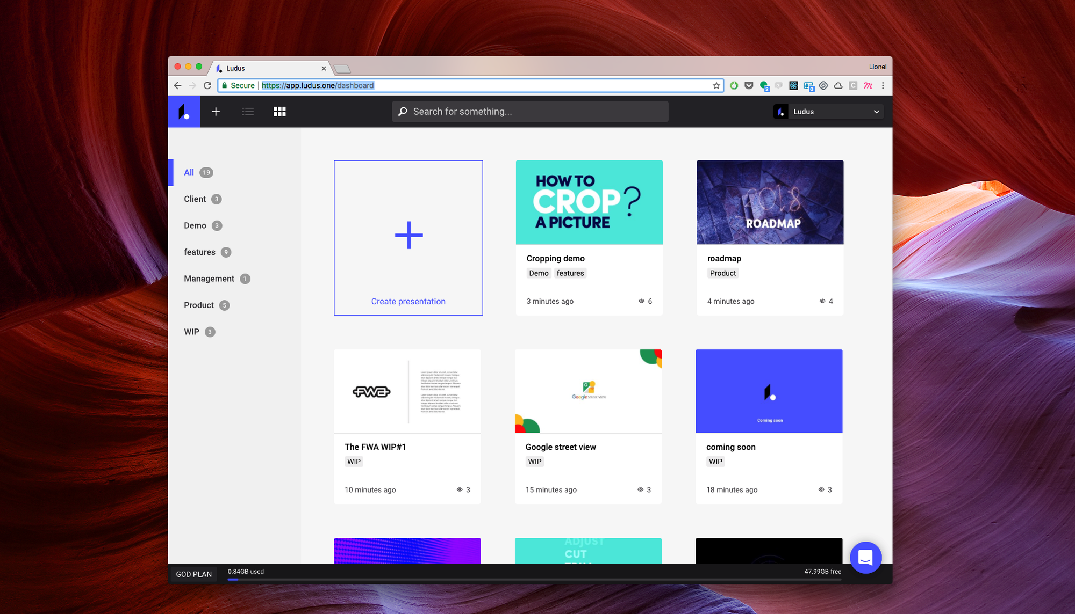The height and width of the screenshot is (614, 1075).
Task: Open the Intercom chat bubble
Action: [865, 558]
